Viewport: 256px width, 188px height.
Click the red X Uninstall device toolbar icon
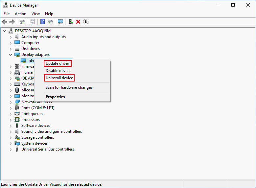tap(78, 22)
